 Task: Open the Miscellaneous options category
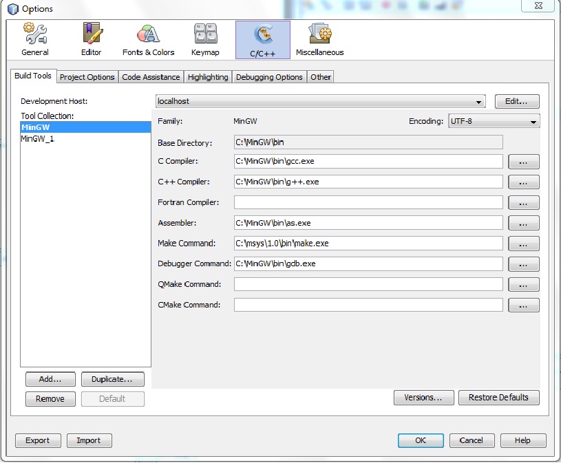coord(319,40)
